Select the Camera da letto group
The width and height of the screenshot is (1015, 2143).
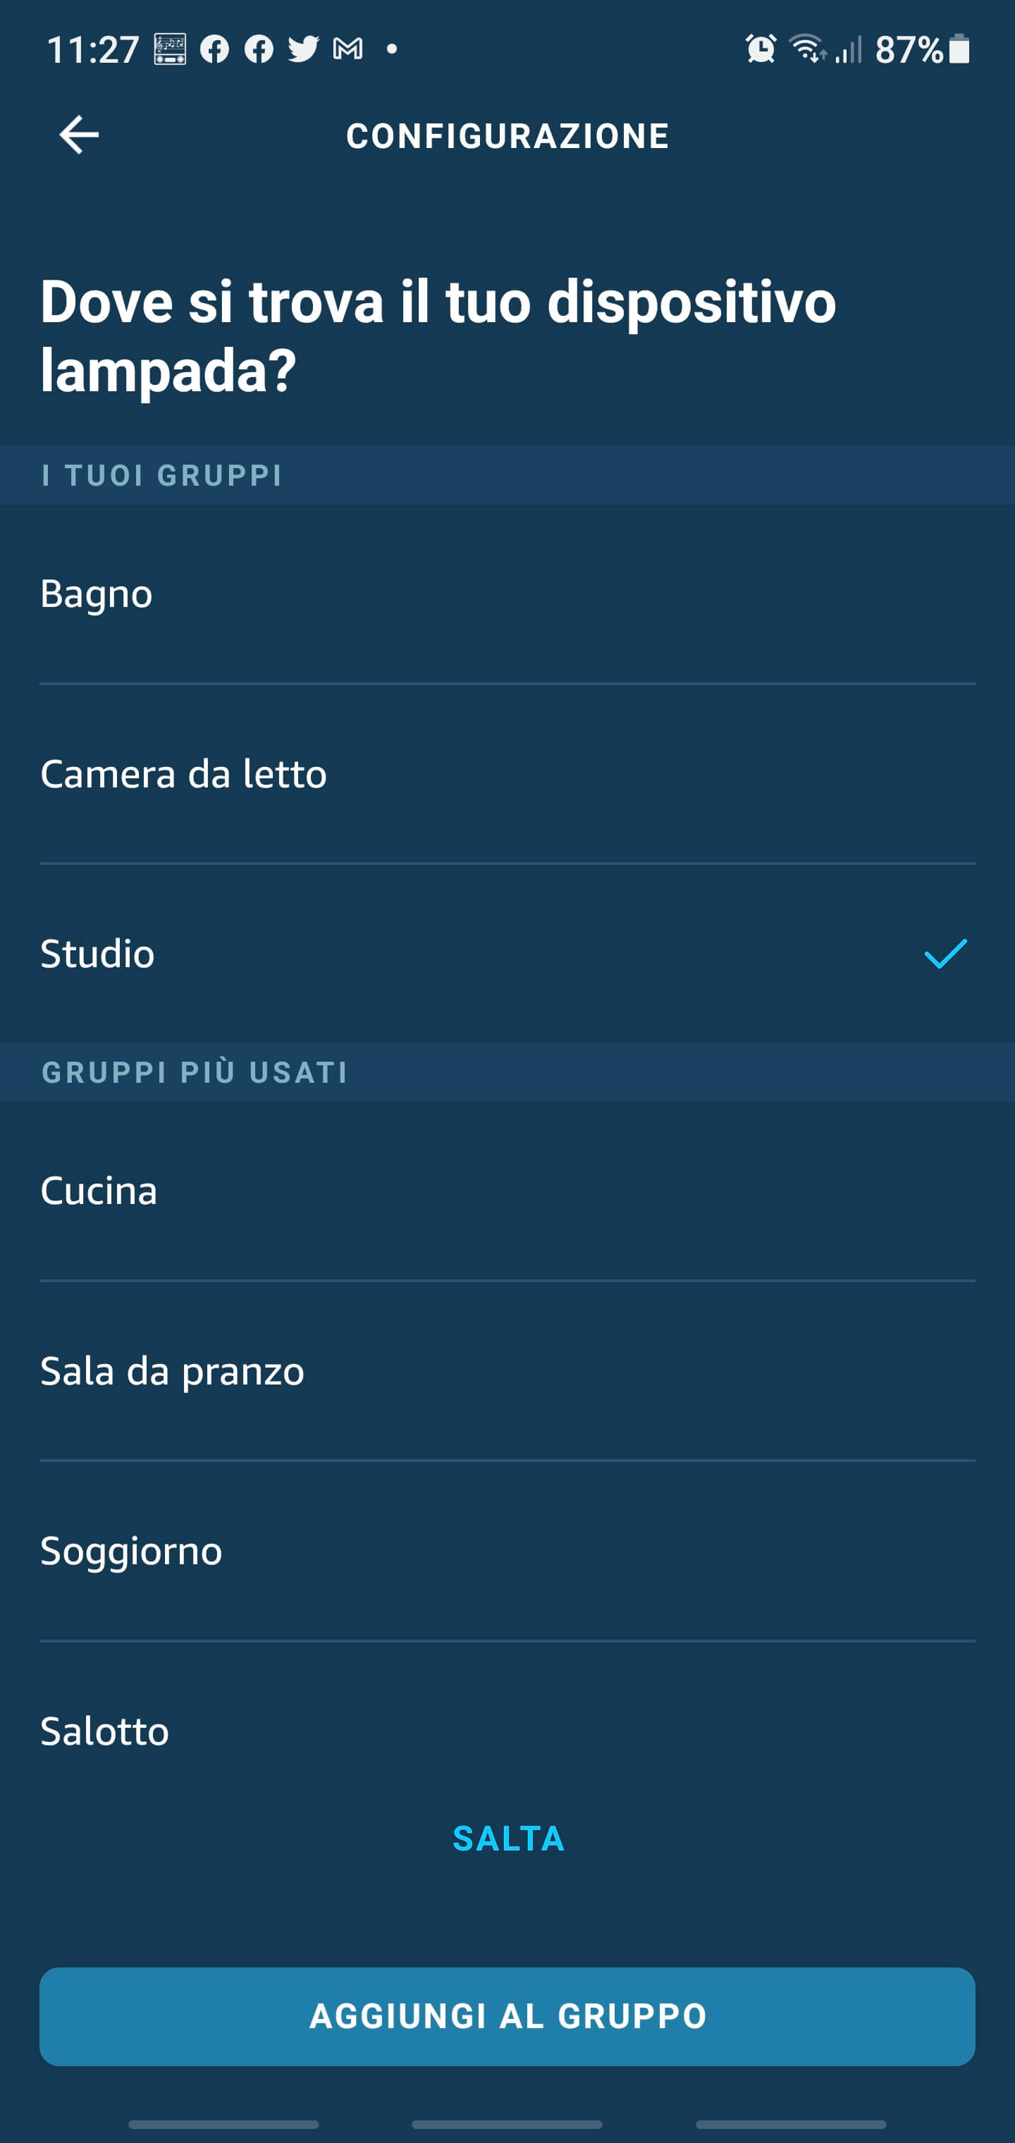tap(183, 774)
